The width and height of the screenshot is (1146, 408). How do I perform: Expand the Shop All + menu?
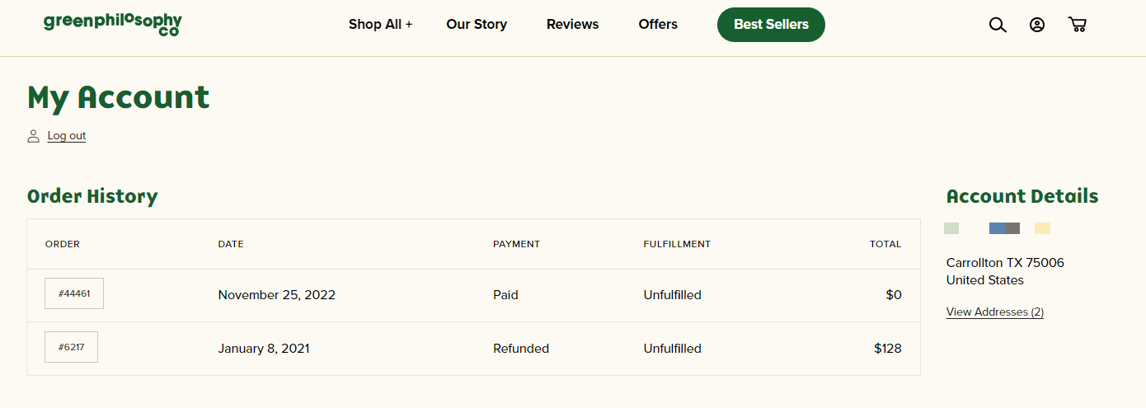coord(380,25)
